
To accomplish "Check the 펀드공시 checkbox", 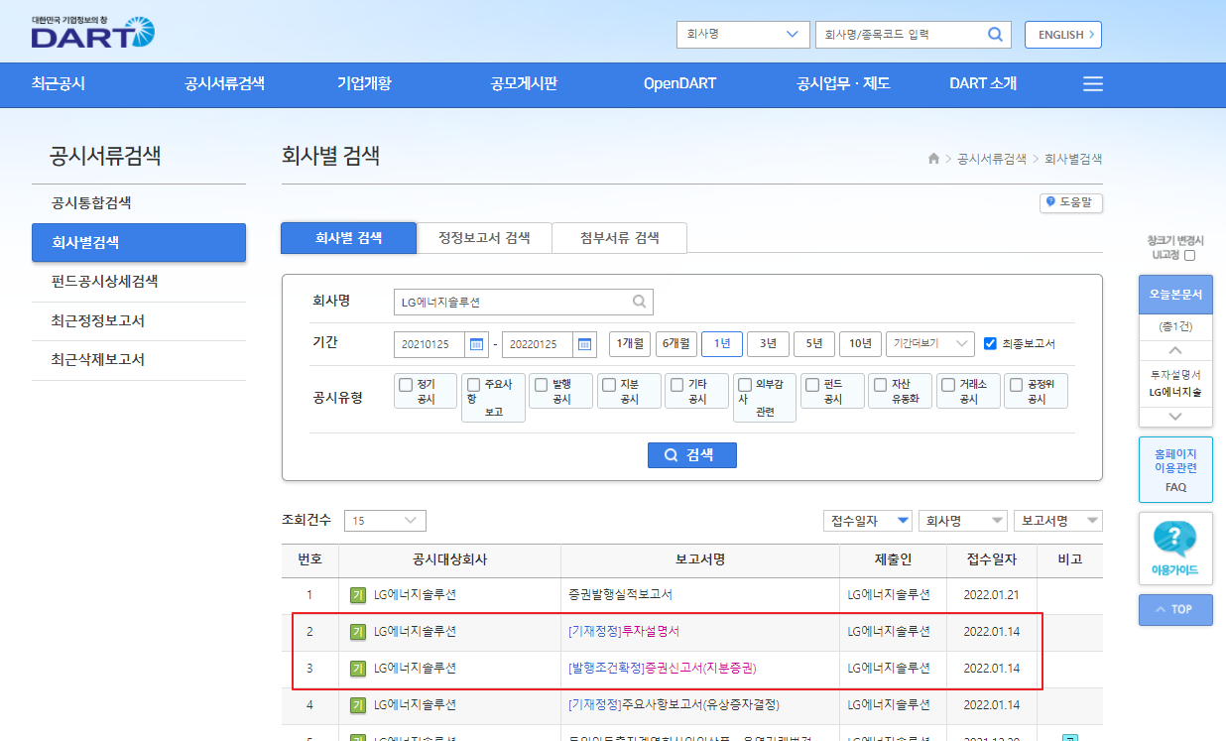I will (x=811, y=385).
